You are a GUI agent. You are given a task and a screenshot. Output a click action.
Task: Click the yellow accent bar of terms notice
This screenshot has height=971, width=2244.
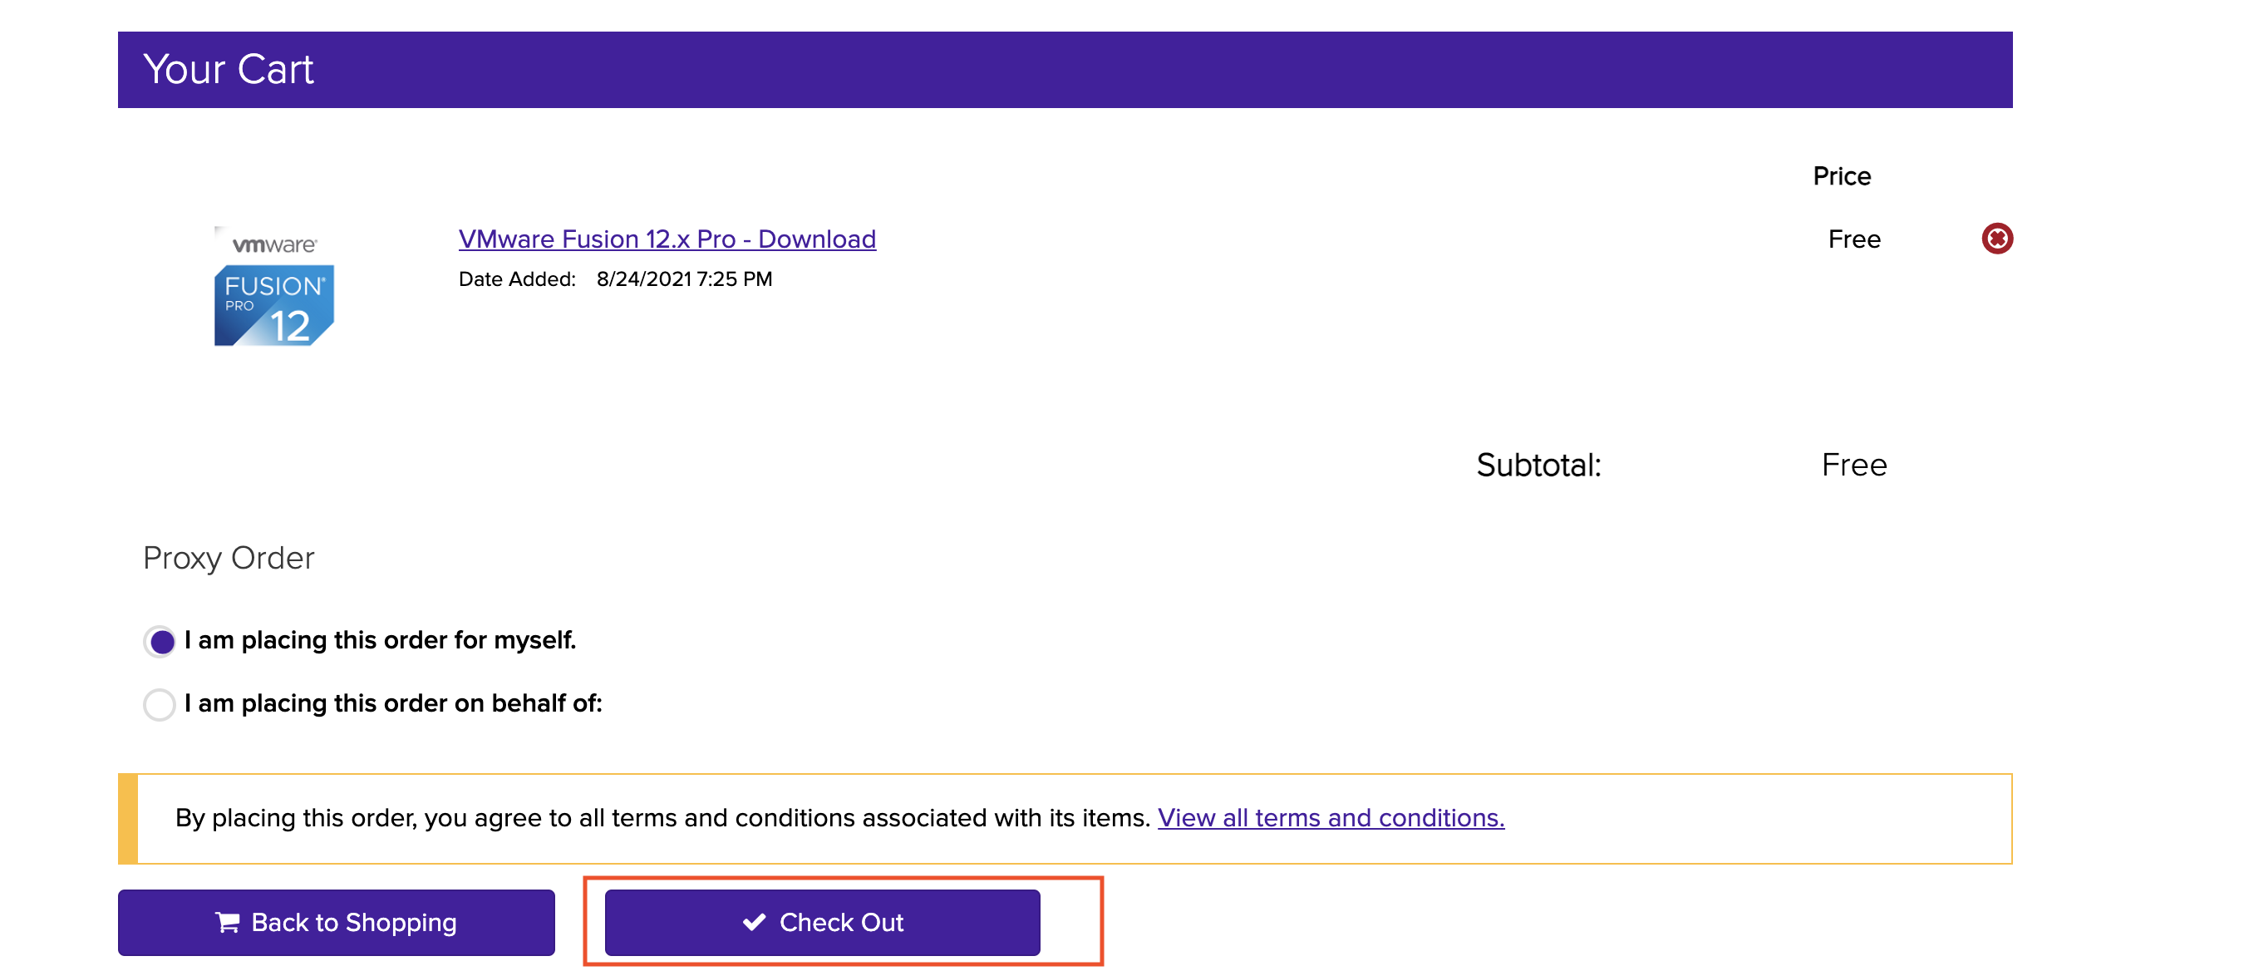click(128, 819)
